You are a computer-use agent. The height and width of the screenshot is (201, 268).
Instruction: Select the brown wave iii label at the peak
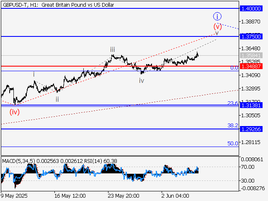point(113,49)
